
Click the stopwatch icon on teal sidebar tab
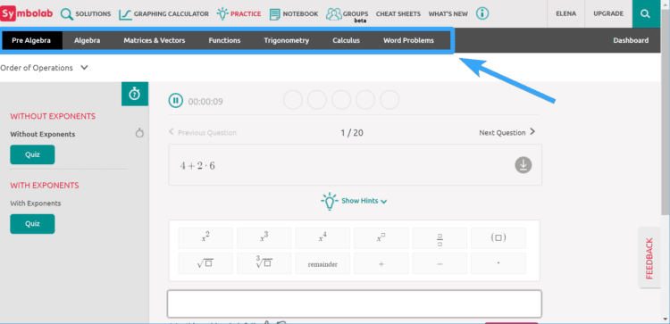pos(135,94)
